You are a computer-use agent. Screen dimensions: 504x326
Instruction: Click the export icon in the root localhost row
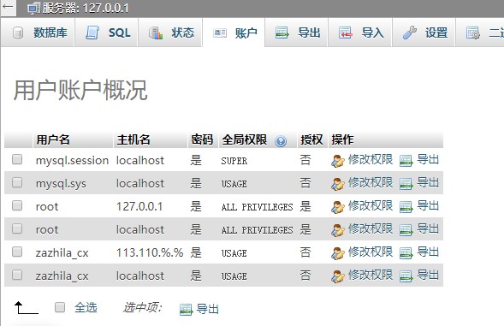tap(406, 230)
